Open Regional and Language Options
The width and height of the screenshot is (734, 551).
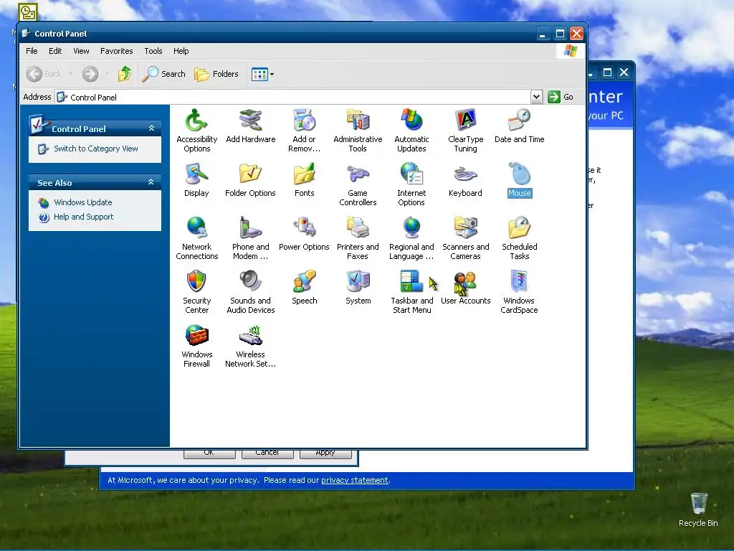click(x=411, y=238)
